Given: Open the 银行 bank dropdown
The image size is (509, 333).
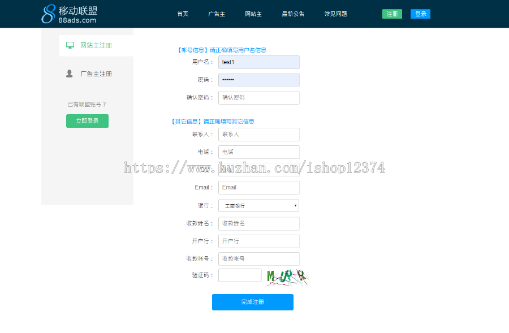Looking at the screenshot, I should coord(258,206).
